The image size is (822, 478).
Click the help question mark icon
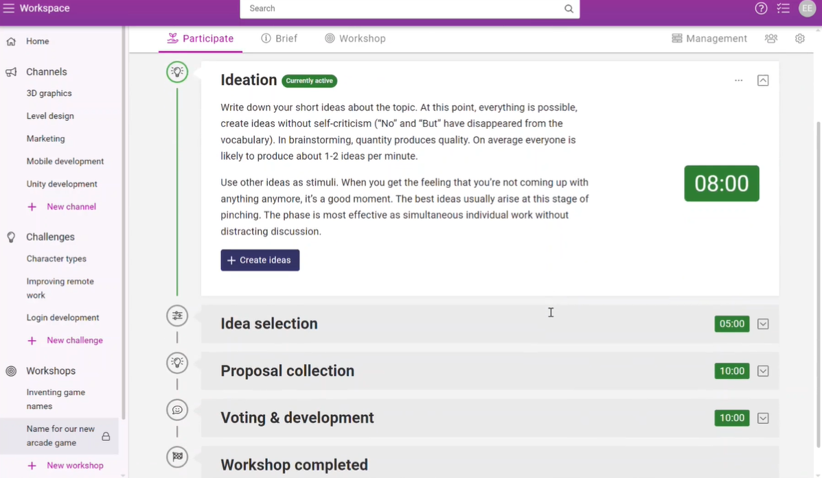(761, 8)
